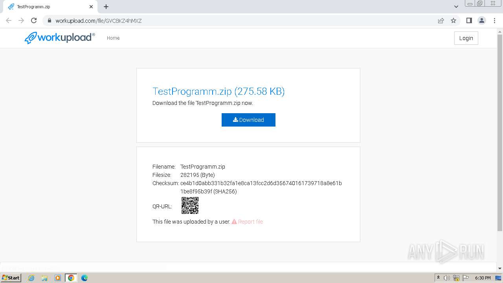Screen dimensions: 503x283
Task: Open the tab search chevron
Action: (x=456, y=7)
